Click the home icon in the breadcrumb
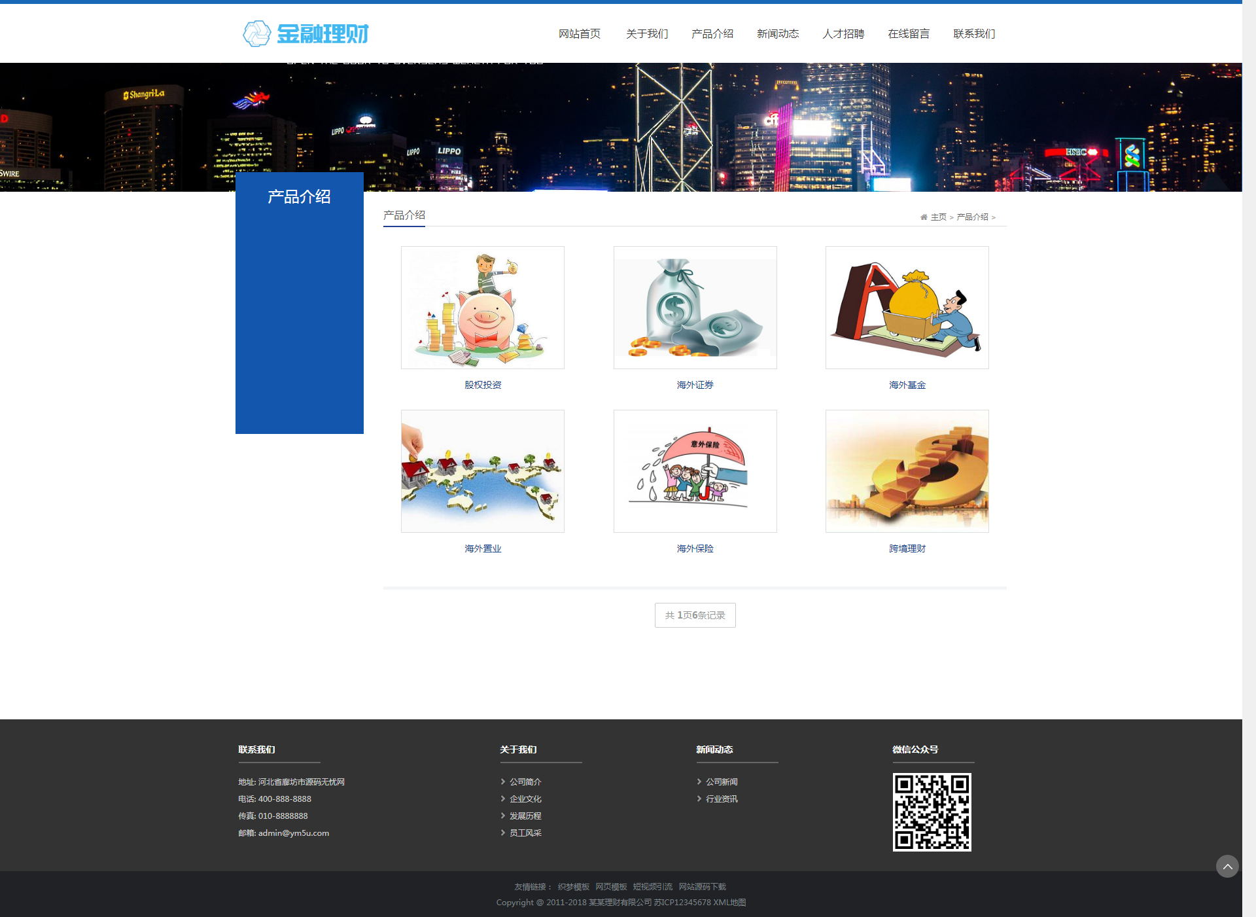Viewport: 1256px width, 917px height. click(923, 217)
